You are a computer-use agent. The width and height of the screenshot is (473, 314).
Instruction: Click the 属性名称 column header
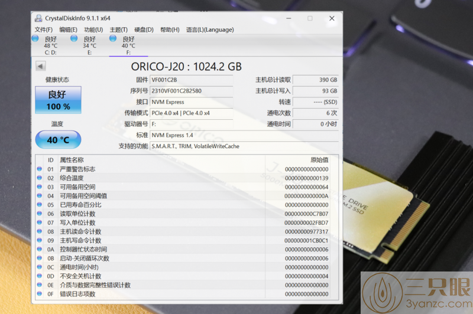pos(72,160)
